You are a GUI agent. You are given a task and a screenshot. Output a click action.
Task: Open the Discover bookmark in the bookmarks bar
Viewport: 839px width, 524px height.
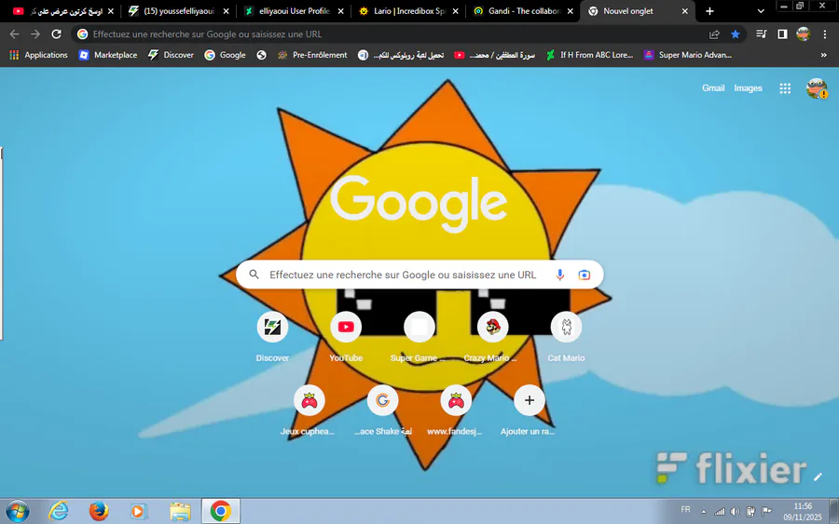(171, 55)
